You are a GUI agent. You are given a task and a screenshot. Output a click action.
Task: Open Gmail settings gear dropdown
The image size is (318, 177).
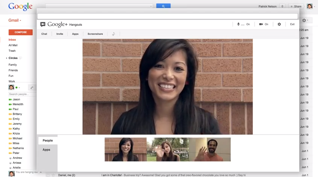tap(305, 20)
